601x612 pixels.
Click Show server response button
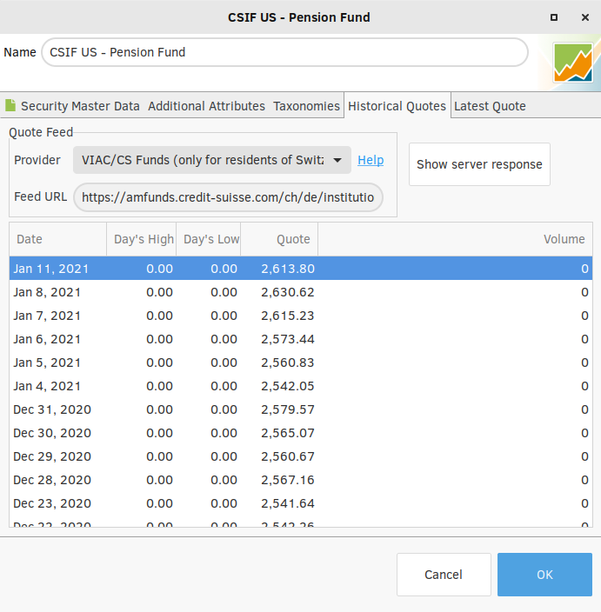click(x=479, y=164)
